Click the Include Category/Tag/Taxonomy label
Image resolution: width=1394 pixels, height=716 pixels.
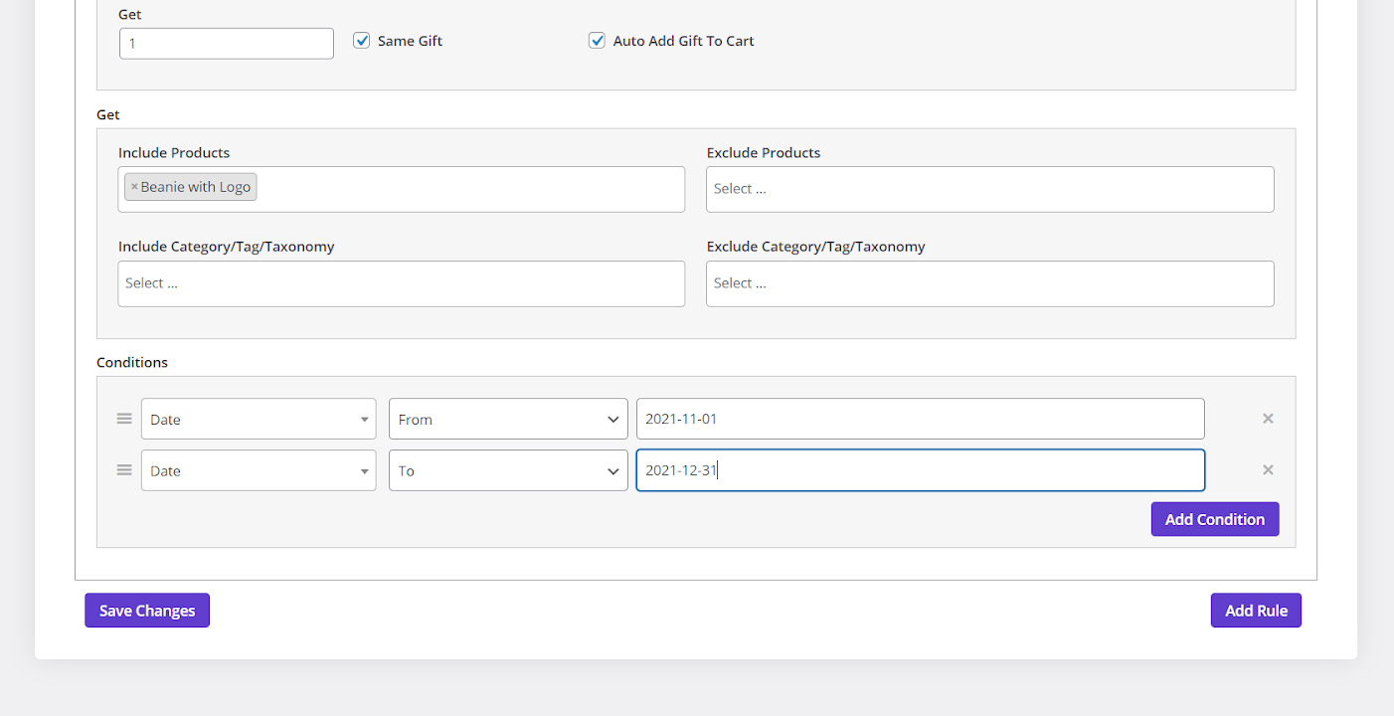[x=227, y=247]
